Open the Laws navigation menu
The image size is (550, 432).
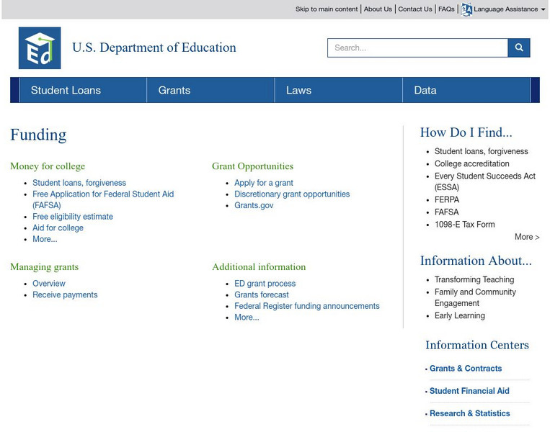[x=339, y=90]
